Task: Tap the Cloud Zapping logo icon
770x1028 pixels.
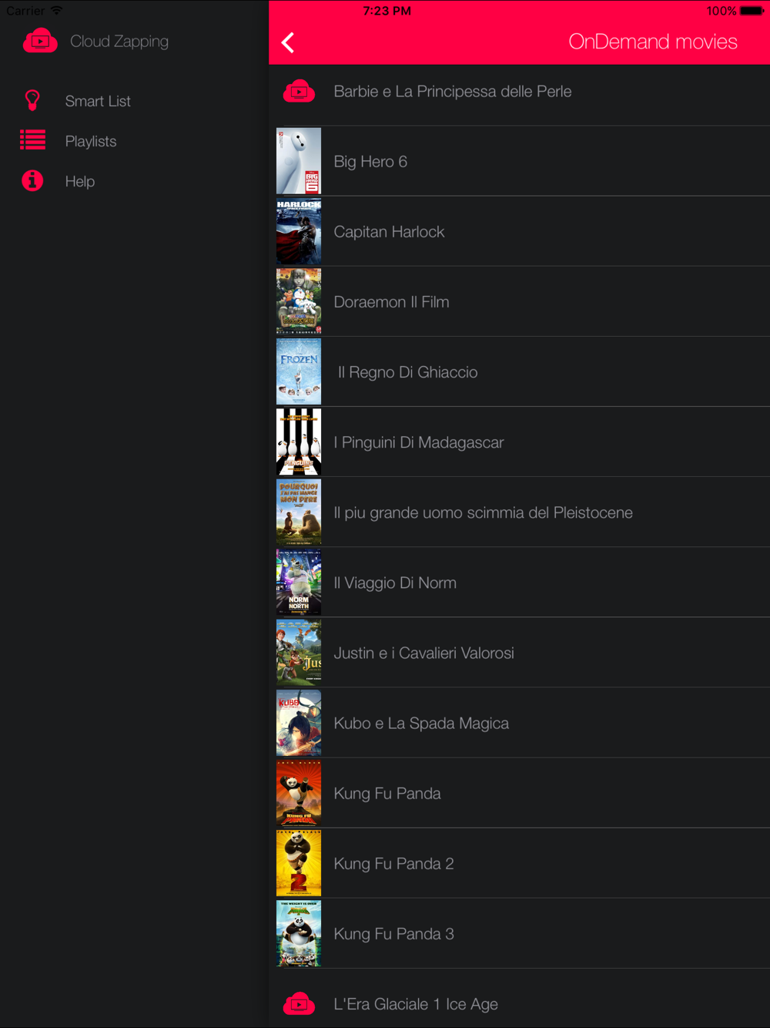Action: (40, 41)
